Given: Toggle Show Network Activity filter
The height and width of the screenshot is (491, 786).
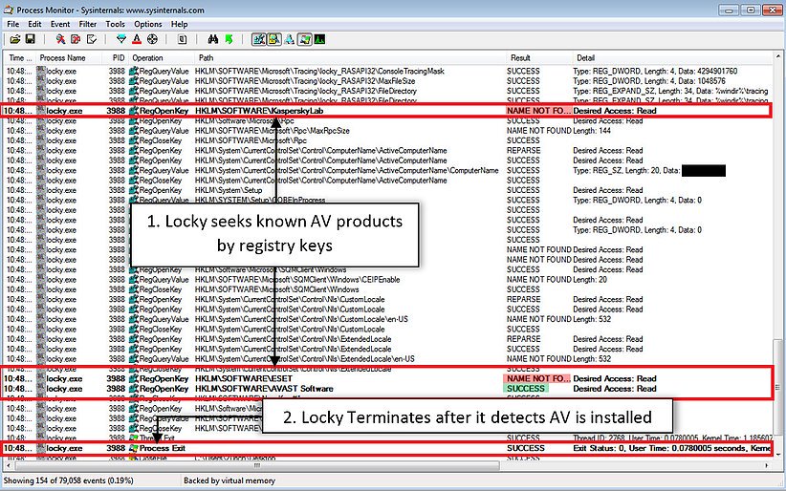Looking at the screenshot, I should [x=289, y=39].
